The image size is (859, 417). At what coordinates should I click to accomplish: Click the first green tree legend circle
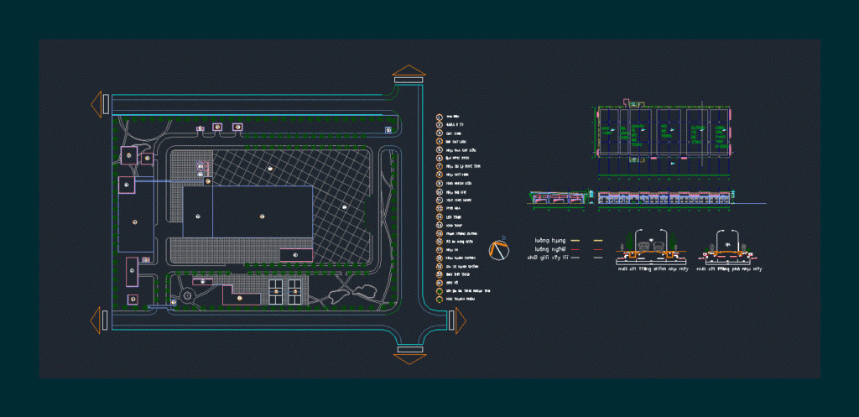coord(440,291)
